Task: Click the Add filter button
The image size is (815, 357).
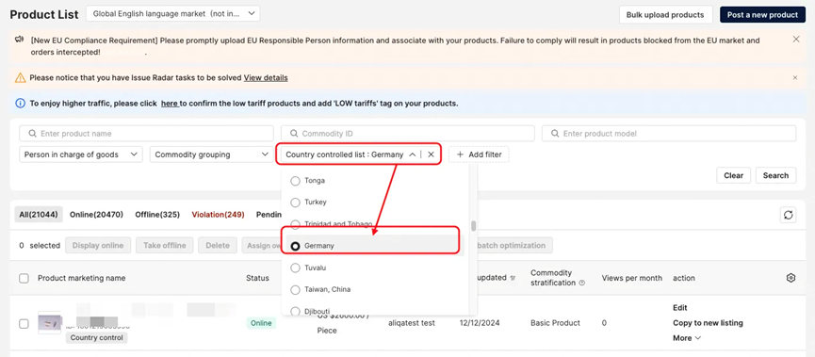Action: (479, 154)
